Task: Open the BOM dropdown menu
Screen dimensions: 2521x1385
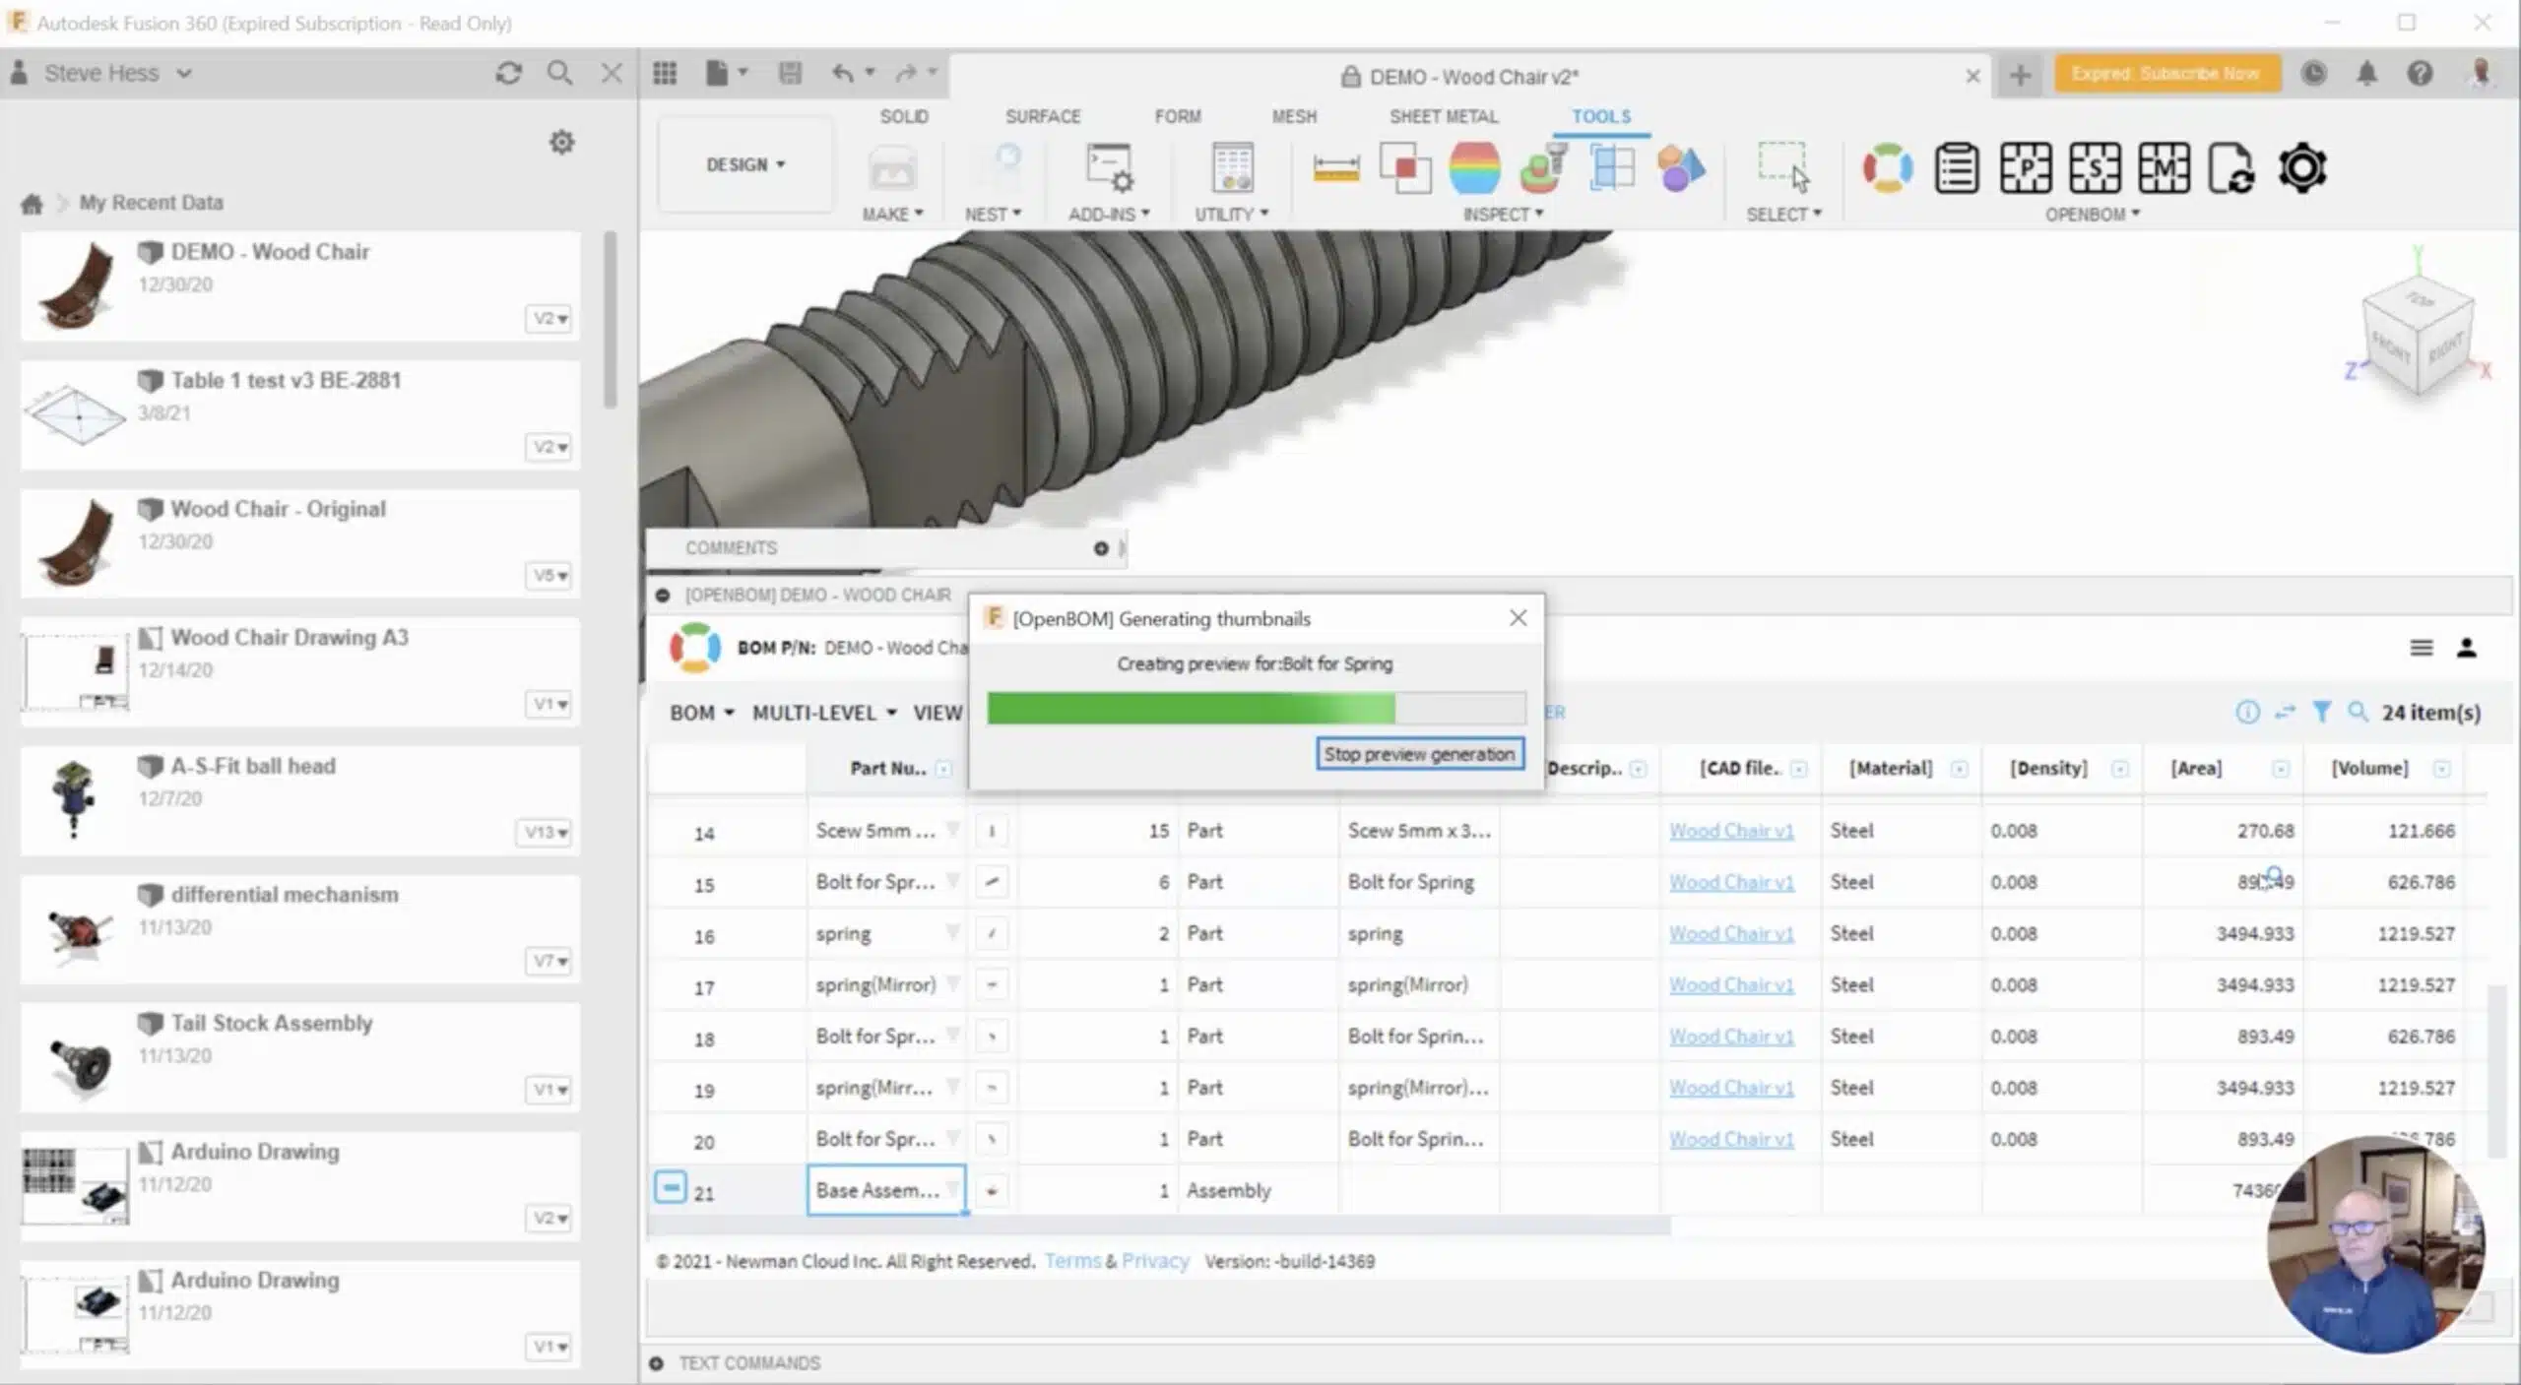Action: [702, 713]
